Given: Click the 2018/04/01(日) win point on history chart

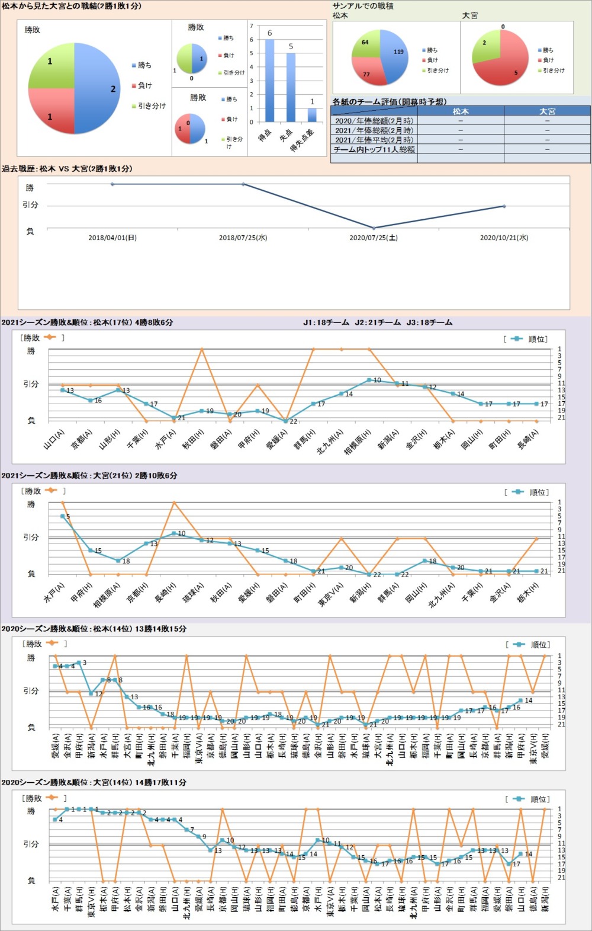Looking at the screenshot, I should point(112,184).
